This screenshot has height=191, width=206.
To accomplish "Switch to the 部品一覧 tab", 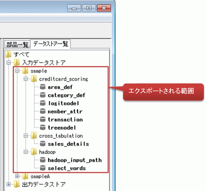I will click(17, 44).
